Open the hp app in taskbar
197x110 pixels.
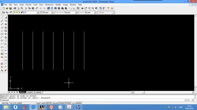click(x=78, y=107)
